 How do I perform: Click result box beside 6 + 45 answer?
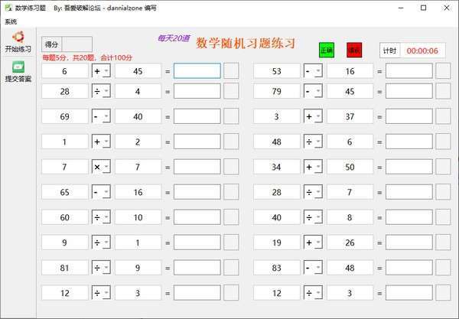[x=231, y=70]
